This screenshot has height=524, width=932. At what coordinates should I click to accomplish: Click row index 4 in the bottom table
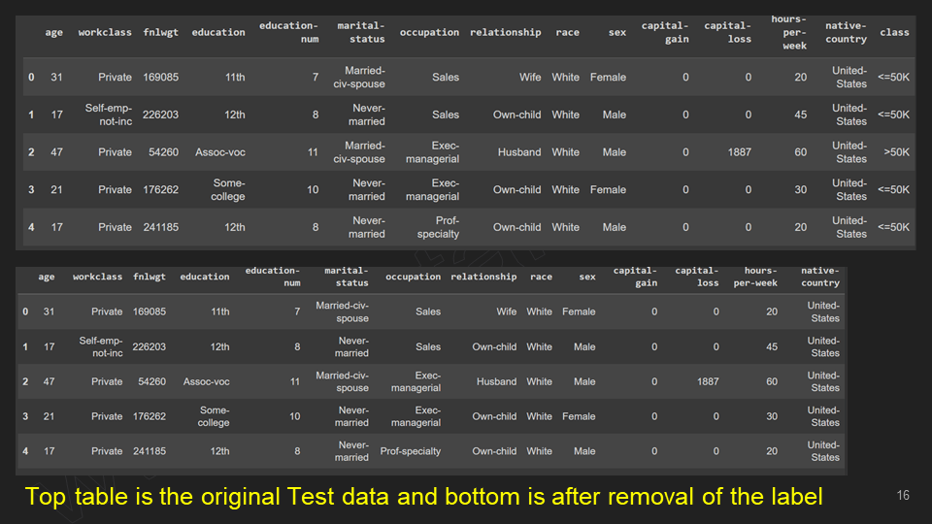coord(25,451)
